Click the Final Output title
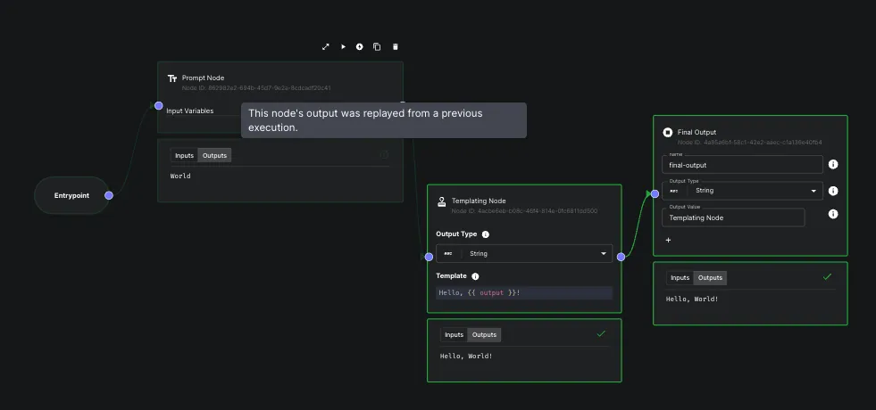This screenshot has height=410, width=876. [697, 132]
